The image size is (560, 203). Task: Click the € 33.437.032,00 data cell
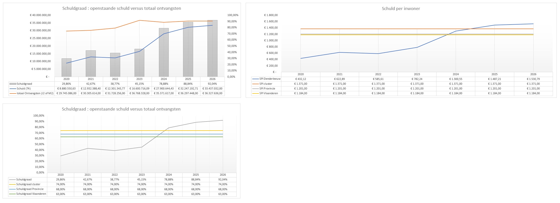(x=212, y=88)
